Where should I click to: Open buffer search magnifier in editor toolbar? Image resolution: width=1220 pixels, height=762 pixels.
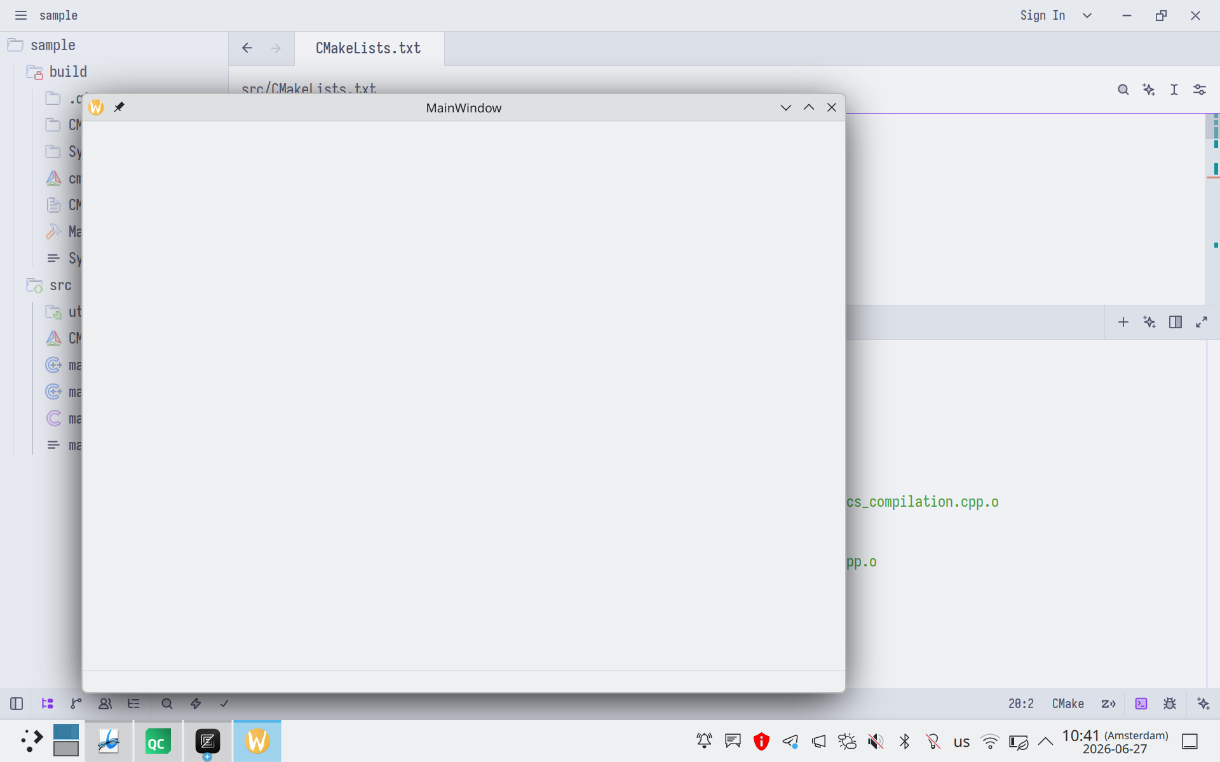(1123, 90)
